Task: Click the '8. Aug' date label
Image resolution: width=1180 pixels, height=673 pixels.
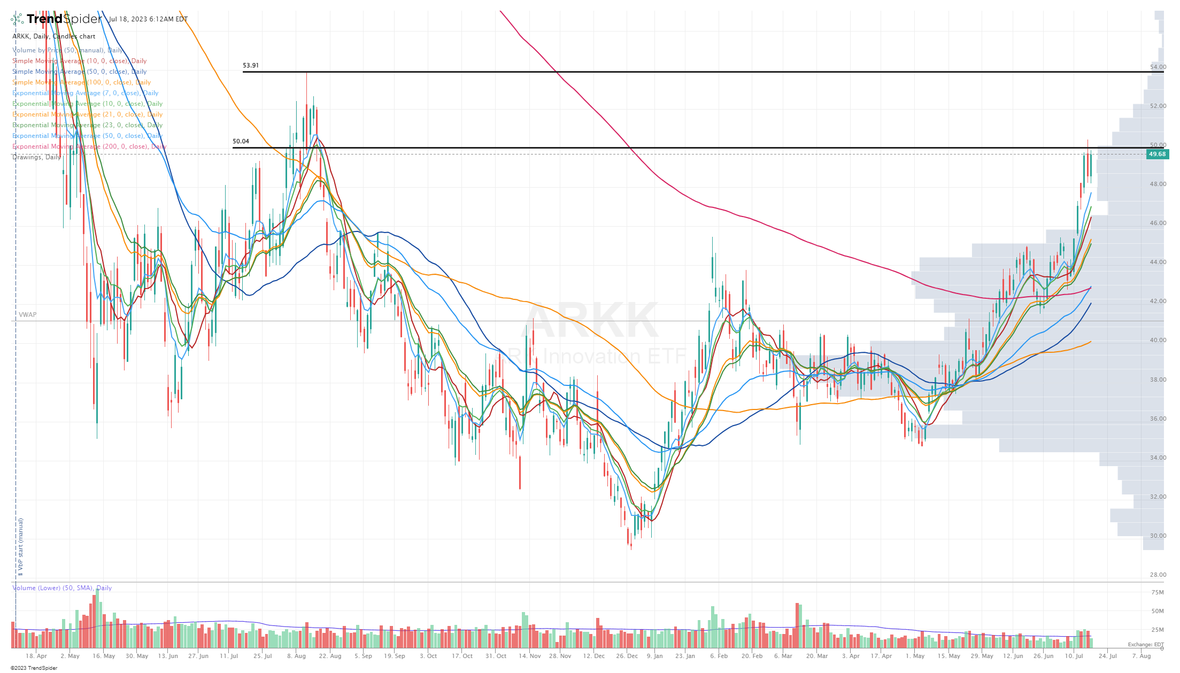Action: click(296, 656)
